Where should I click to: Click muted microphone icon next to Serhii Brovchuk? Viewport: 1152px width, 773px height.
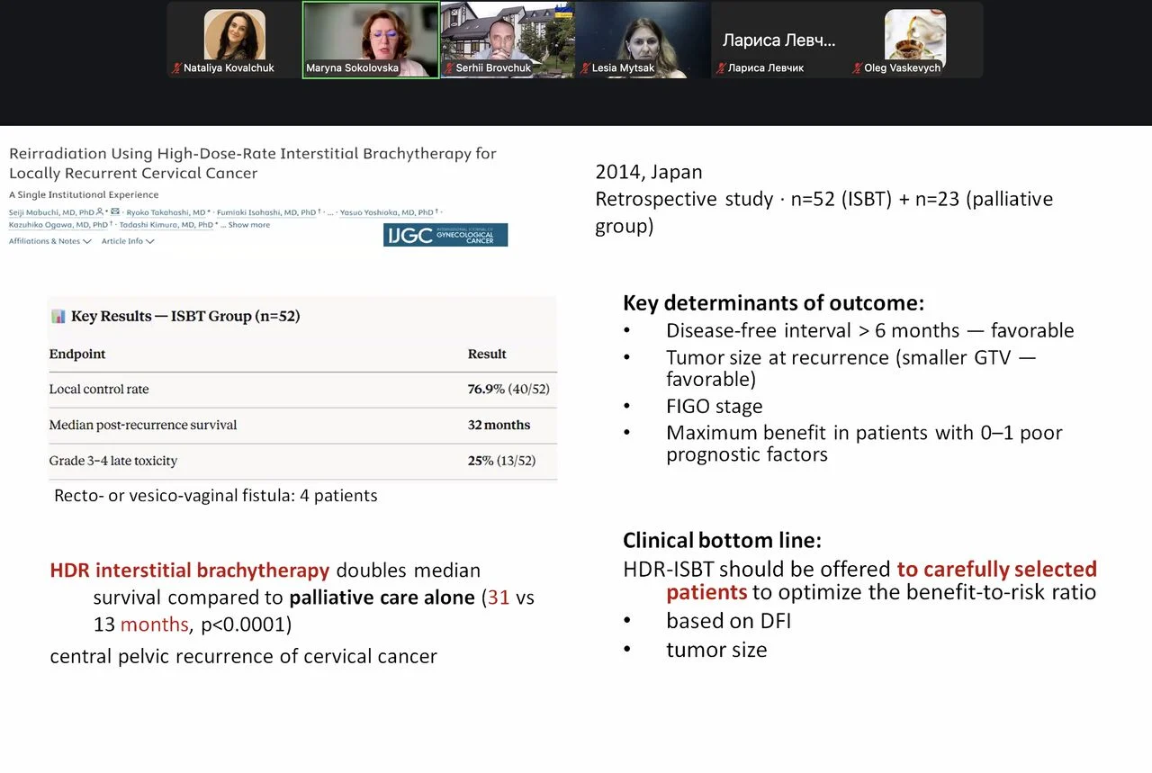[449, 67]
